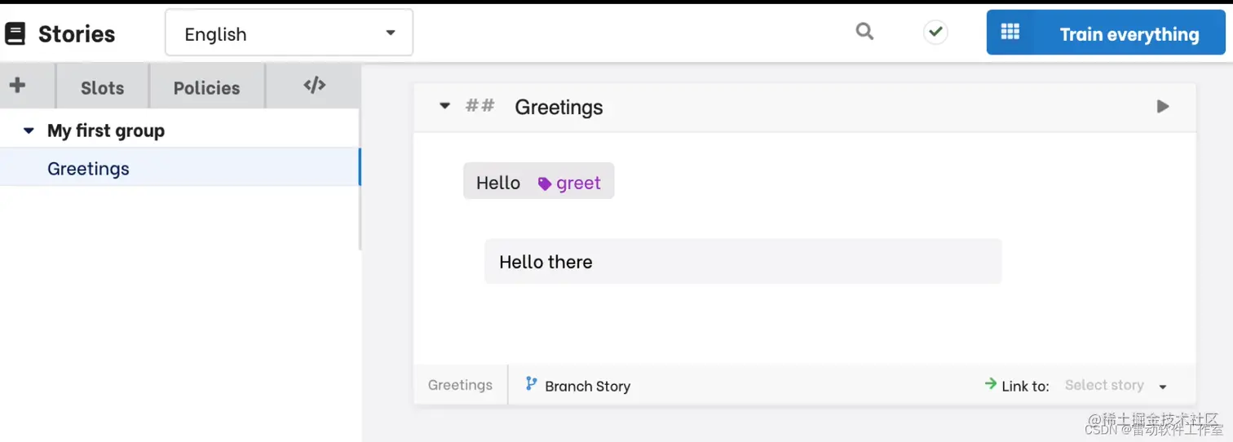Click the Stories book icon
1233x442 pixels.
point(15,33)
